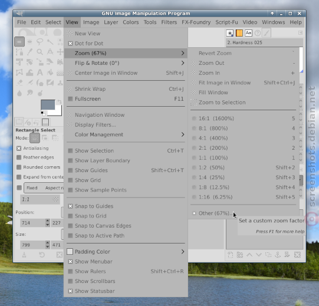Viewport: 319px width, 306px height.
Task: Choose Shrink Wrap entry
Action: [126, 89]
